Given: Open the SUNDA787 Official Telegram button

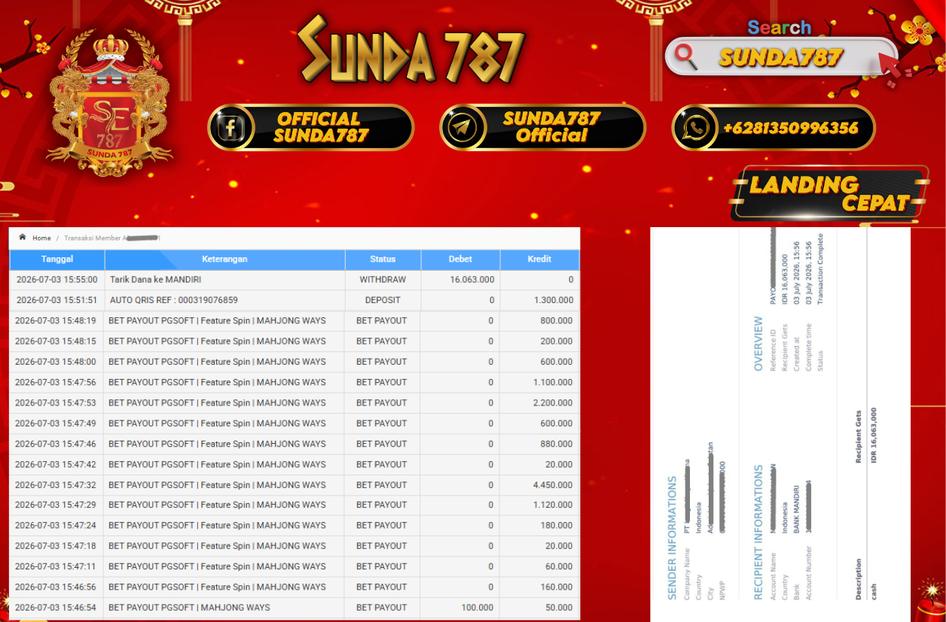Looking at the screenshot, I should (542, 127).
